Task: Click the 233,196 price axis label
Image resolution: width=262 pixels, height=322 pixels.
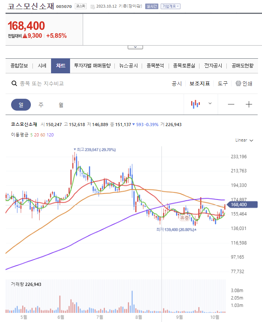Action: tap(239, 157)
